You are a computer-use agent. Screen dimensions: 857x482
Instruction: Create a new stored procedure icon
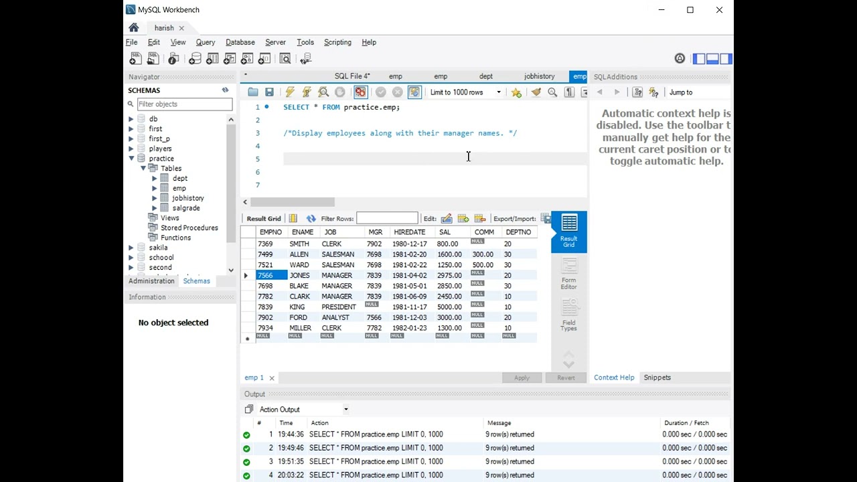(248, 59)
